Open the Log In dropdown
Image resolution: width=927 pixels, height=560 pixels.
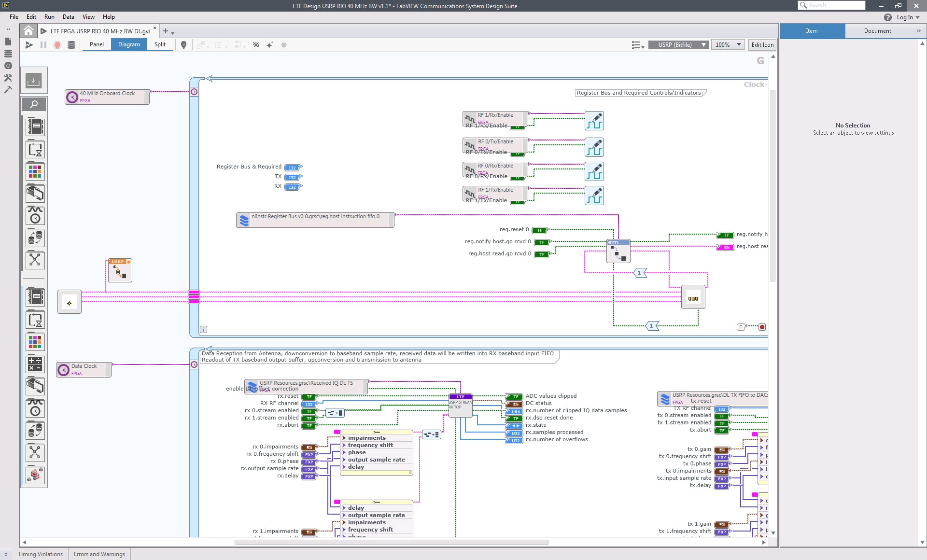pos(908,17)
